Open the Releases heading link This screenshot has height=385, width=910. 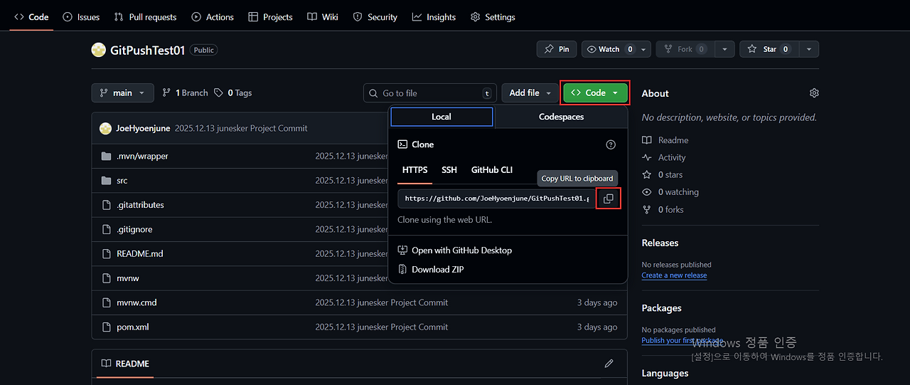660,243
